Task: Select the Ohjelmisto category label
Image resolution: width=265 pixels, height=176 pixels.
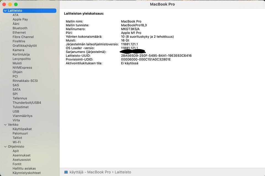Action: tap(16, 147)
